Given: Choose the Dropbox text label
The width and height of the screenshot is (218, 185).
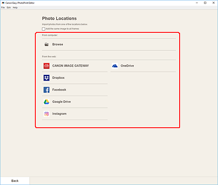Looking at the screenshot, I should (58, 78).
